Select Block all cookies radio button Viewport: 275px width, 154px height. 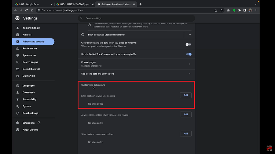pyautogui.click(x=83, y=35)
